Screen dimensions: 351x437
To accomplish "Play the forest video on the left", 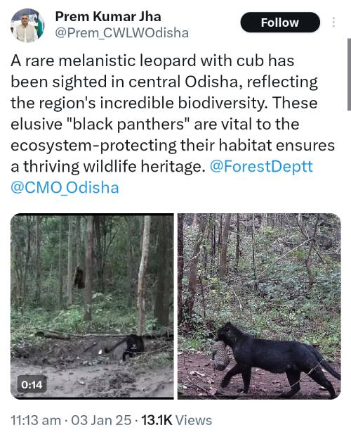I will pyautogui.click(x=92, y=306).
